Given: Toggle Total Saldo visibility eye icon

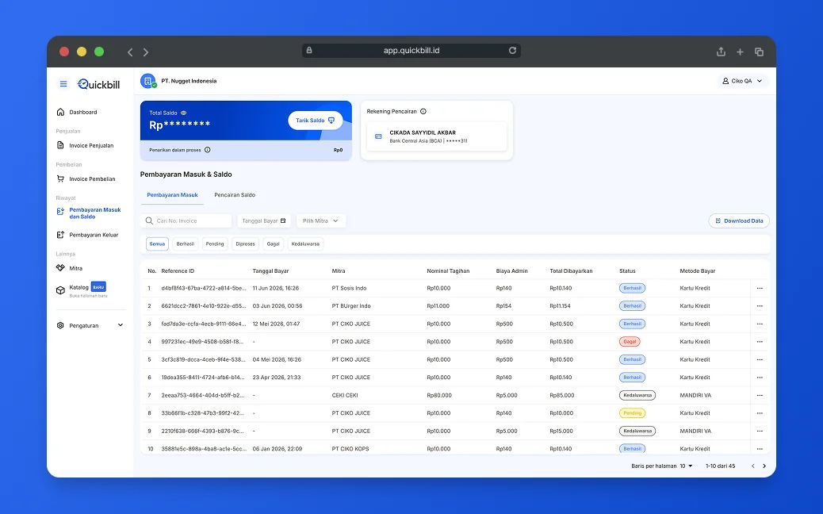Looking at the screenshot, I should (184, 113).
